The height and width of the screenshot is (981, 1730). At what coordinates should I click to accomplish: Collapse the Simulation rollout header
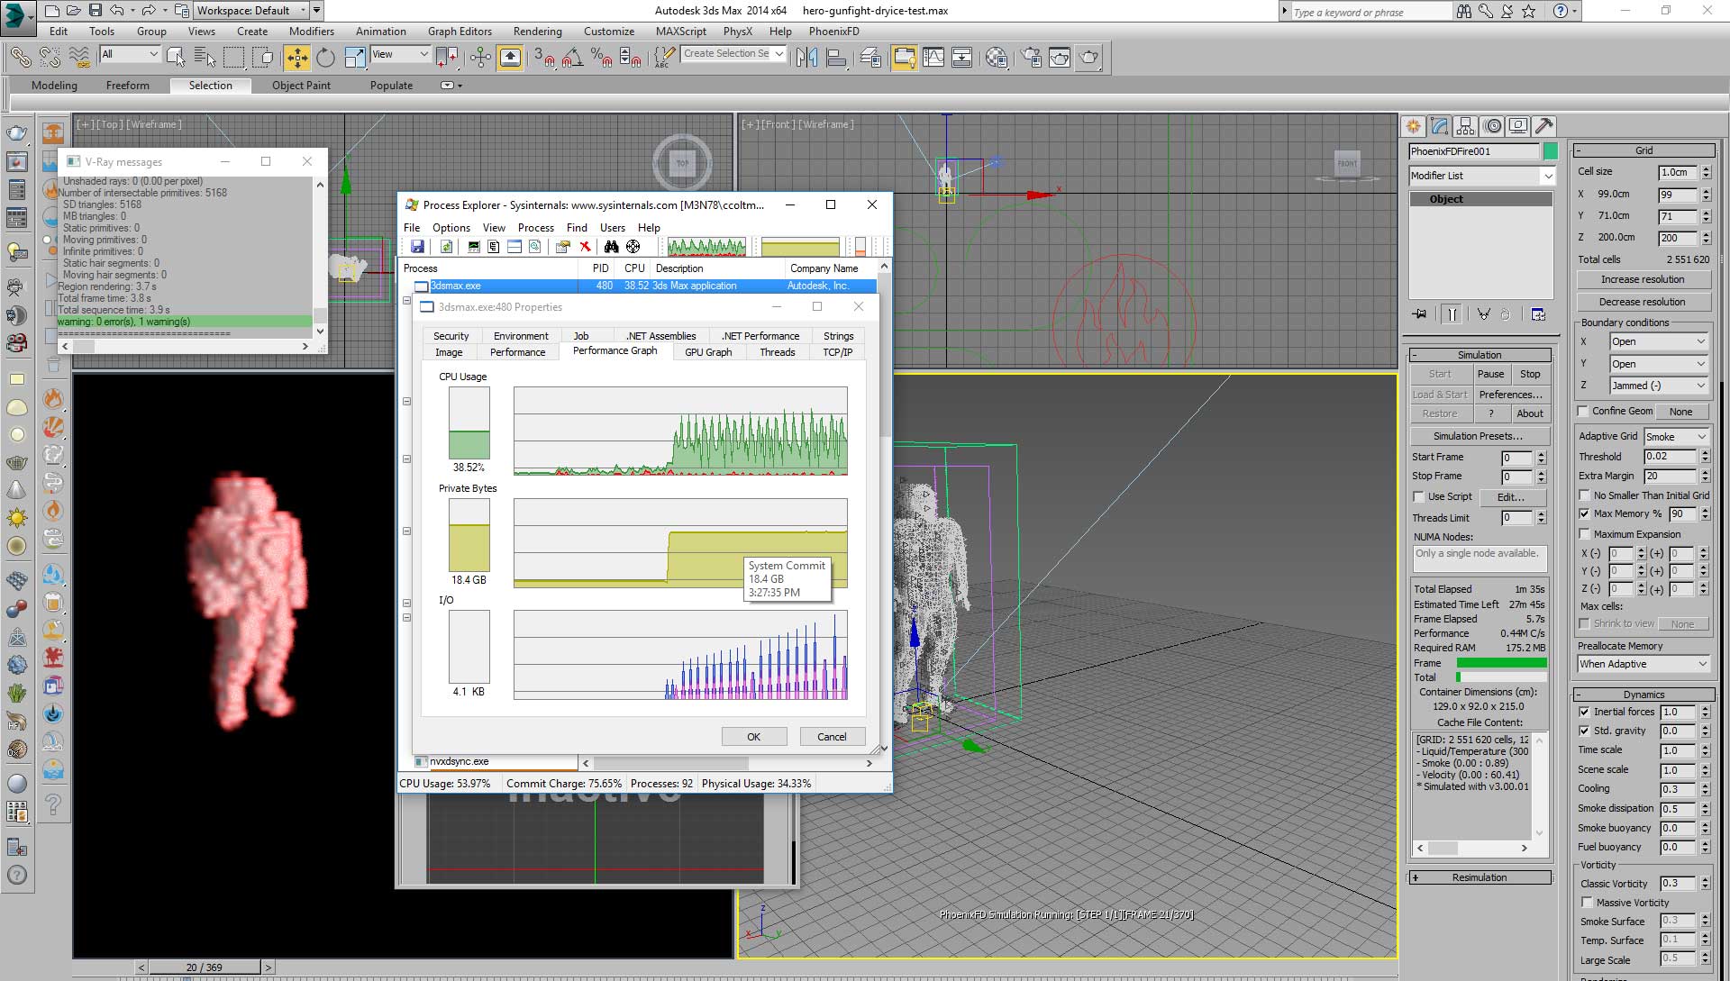click(x=1480, y=355)
